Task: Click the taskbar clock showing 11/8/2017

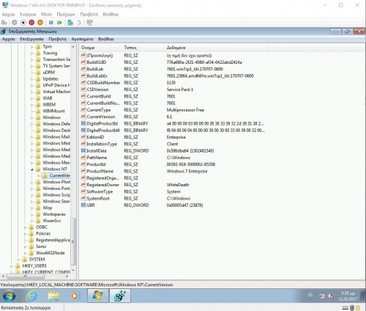Action: click(348, 296)
